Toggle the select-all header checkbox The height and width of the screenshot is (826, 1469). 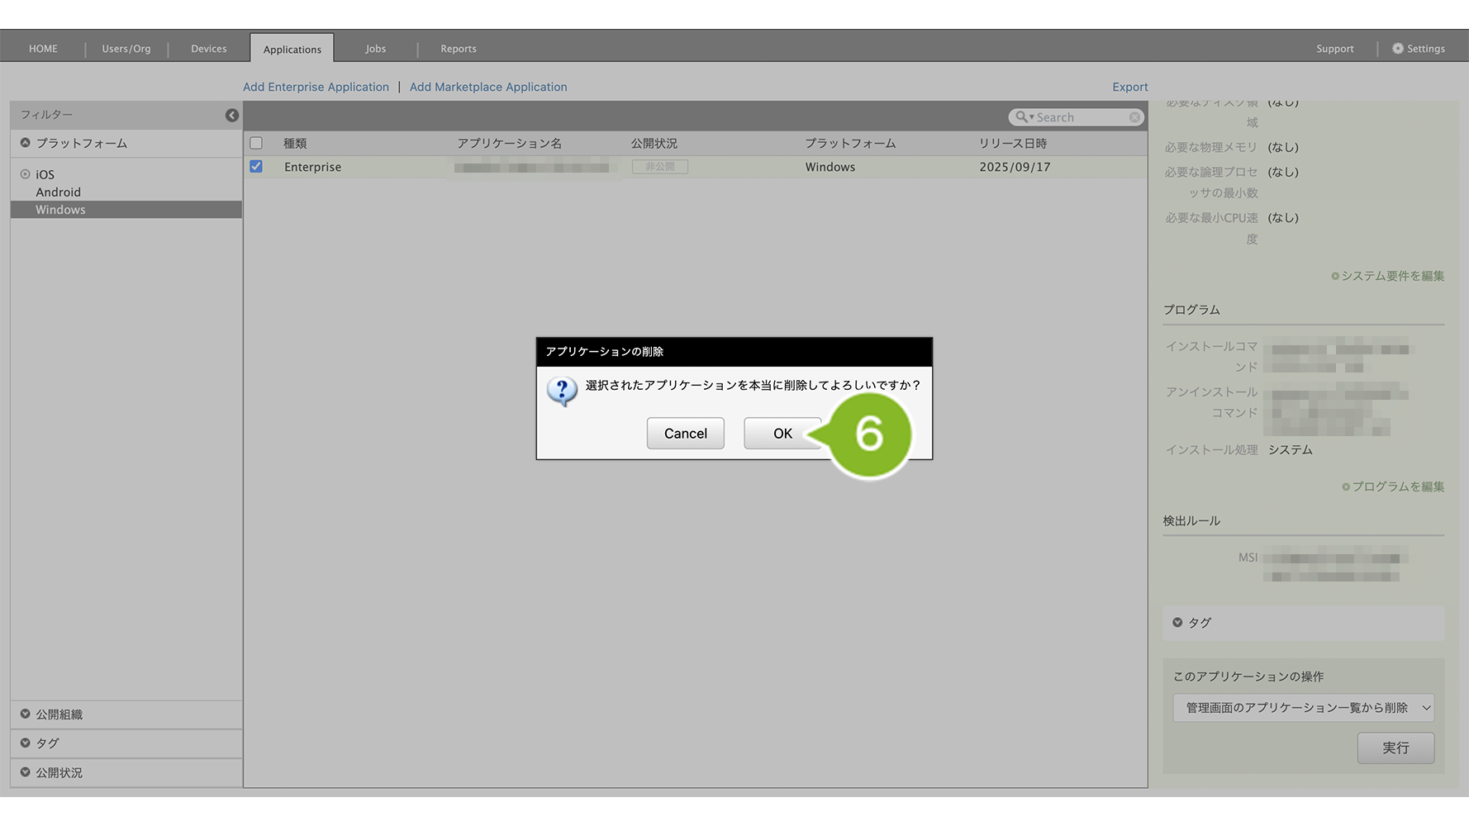tap(256, 143)
